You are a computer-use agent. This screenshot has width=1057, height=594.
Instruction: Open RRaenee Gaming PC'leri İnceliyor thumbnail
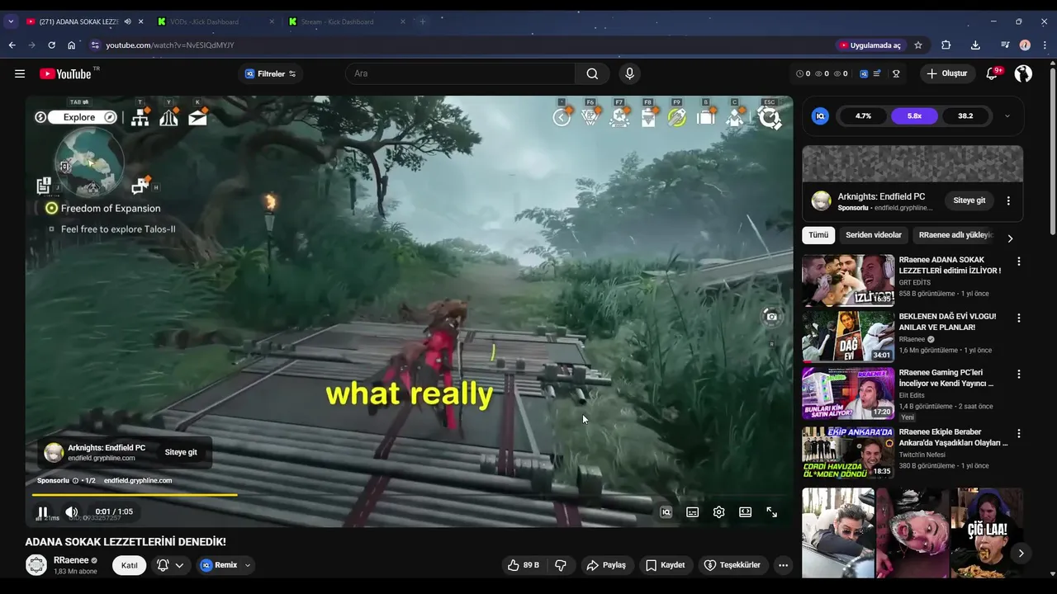point(848,394)
